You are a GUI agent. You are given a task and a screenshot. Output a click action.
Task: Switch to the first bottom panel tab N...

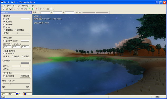[4, 94]
